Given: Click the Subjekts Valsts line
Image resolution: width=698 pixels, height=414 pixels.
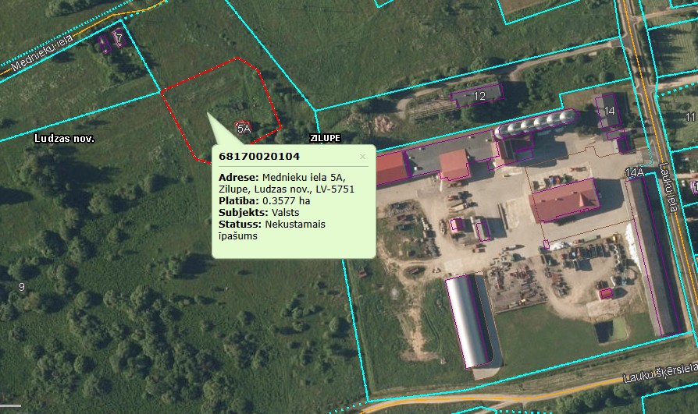Looking at the screenshot, I should click(258, 212).
